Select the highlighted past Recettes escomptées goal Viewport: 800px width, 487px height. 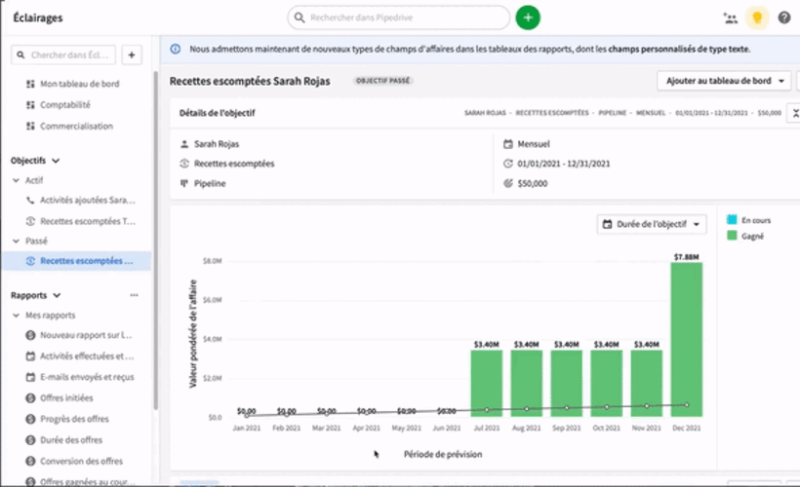[76, 261]
